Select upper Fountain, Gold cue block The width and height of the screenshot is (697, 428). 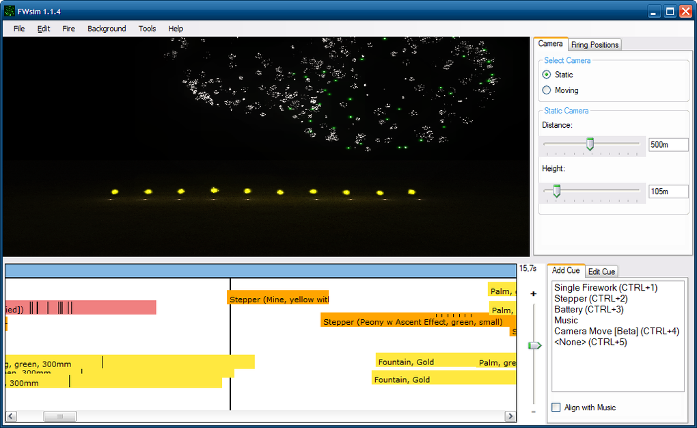[x=426, y=360]
